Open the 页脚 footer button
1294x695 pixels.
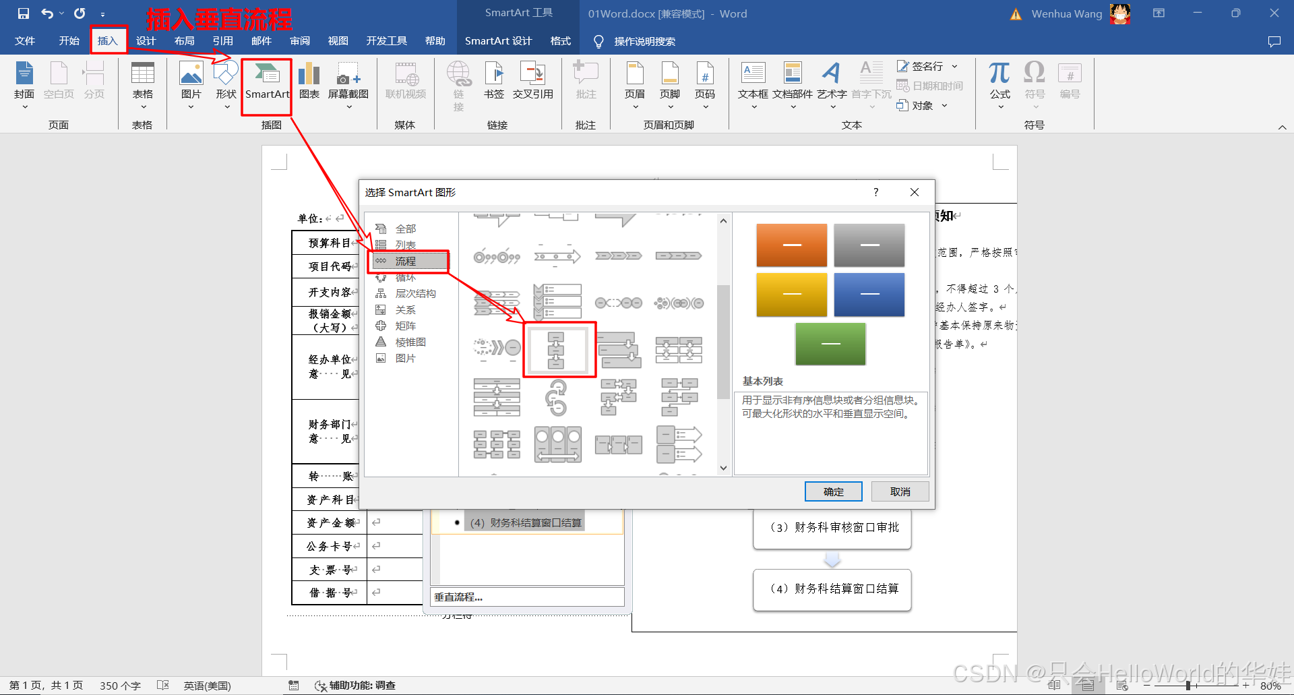pyautogui.click(x=670, y=86)
